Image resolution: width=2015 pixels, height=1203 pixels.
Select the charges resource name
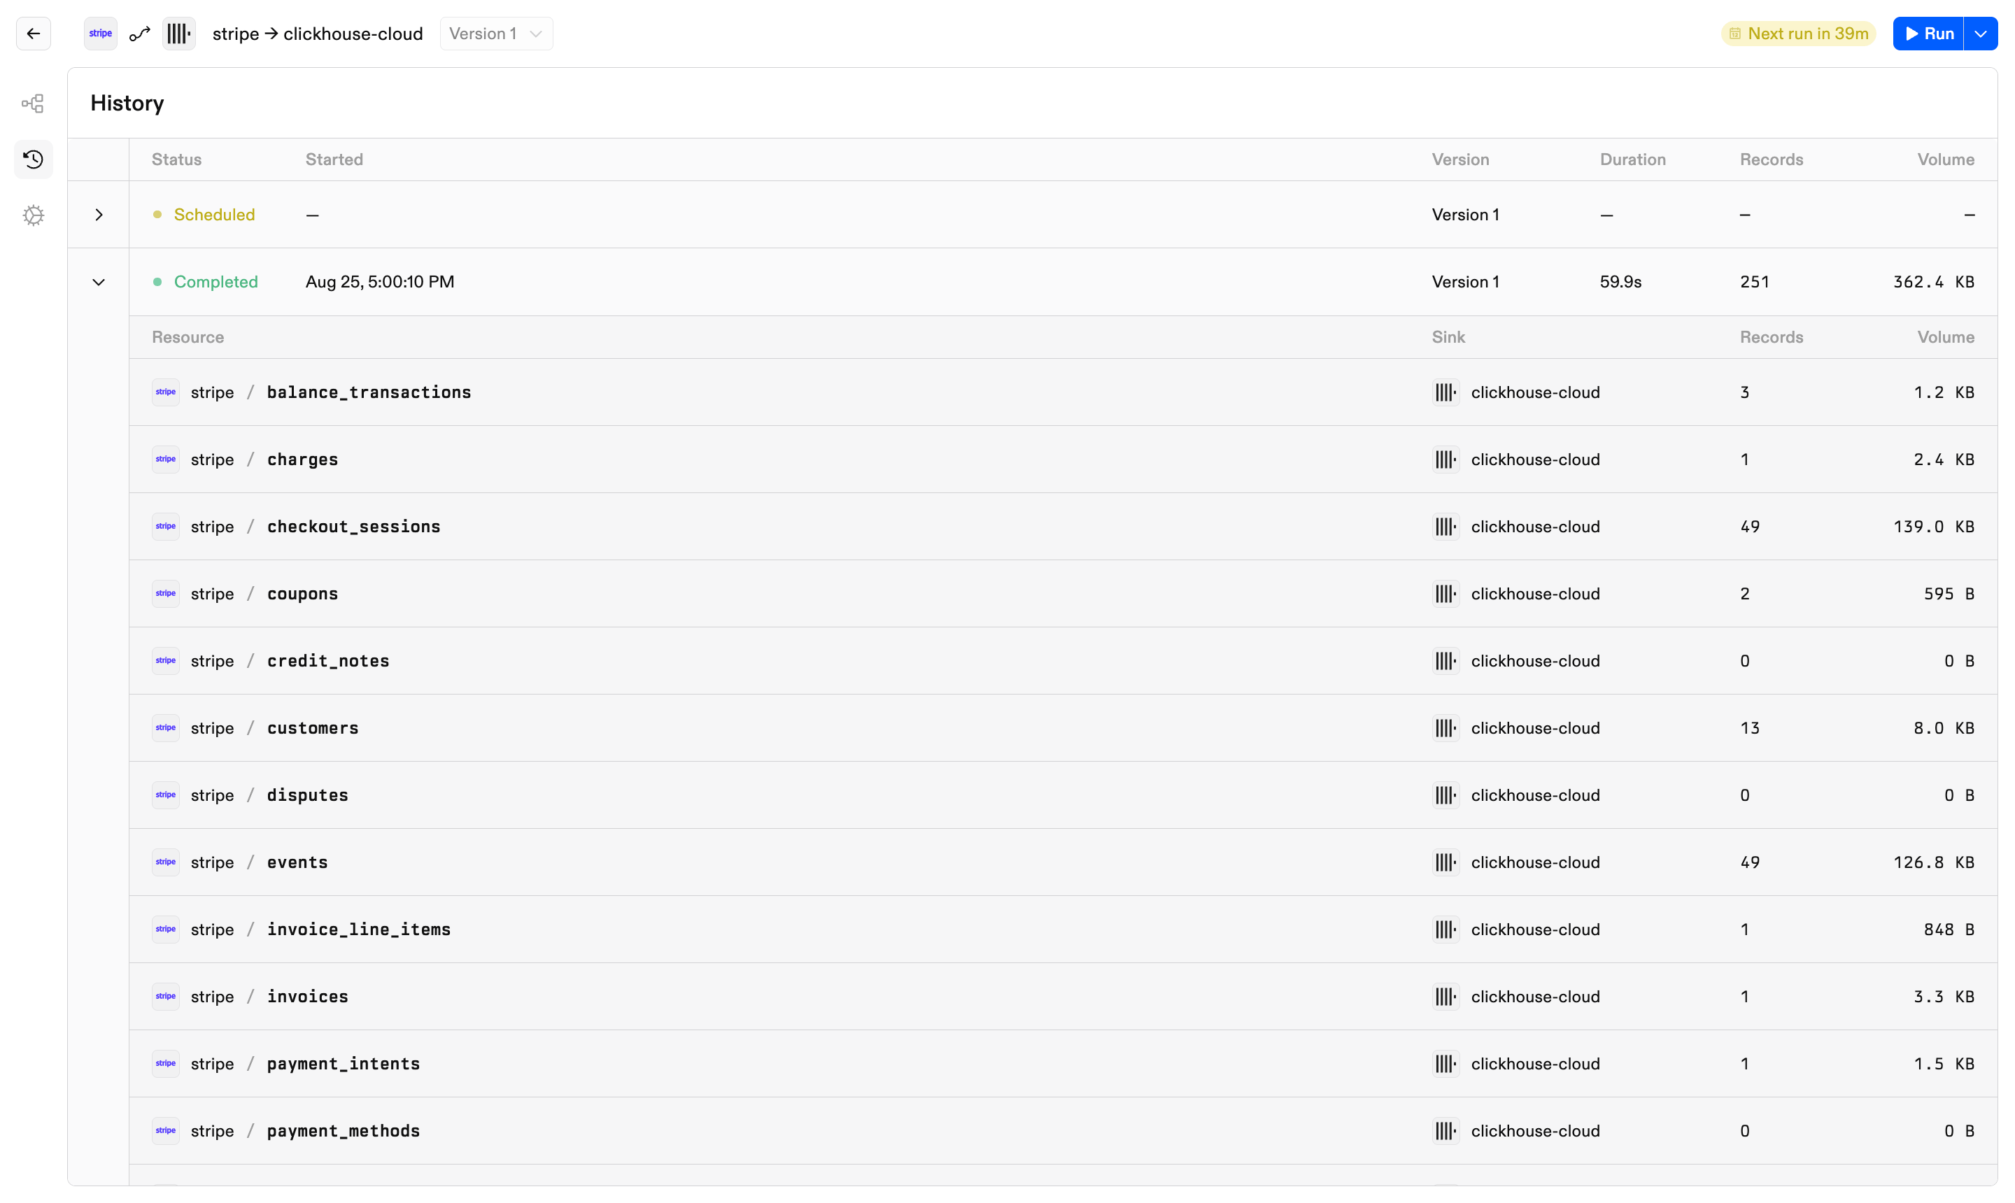click(x=302, y=460)
